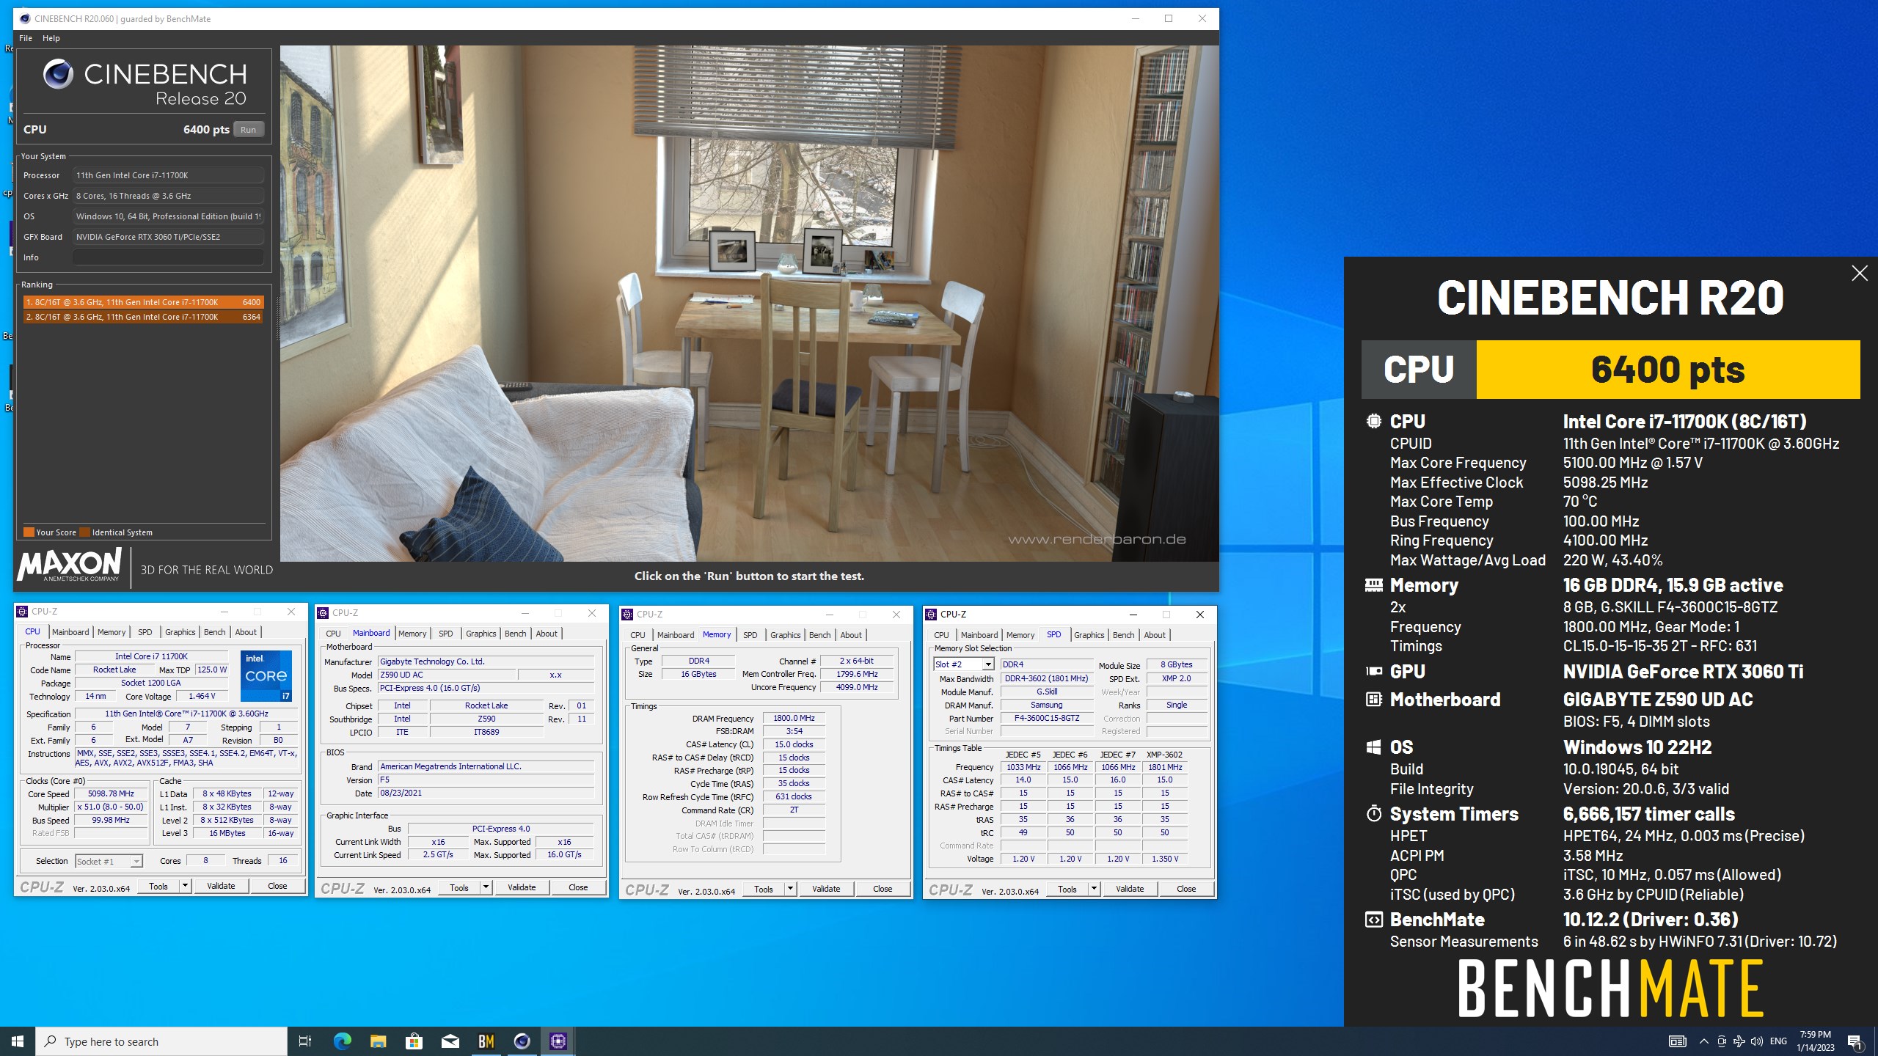
Task: Click the title bar icon of the CPU-Z Memory window
Action: point(627,615)
